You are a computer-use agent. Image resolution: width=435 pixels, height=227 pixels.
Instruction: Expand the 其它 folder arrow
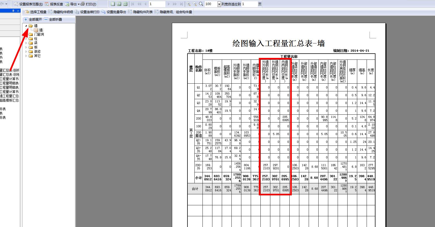pos(26,56)
